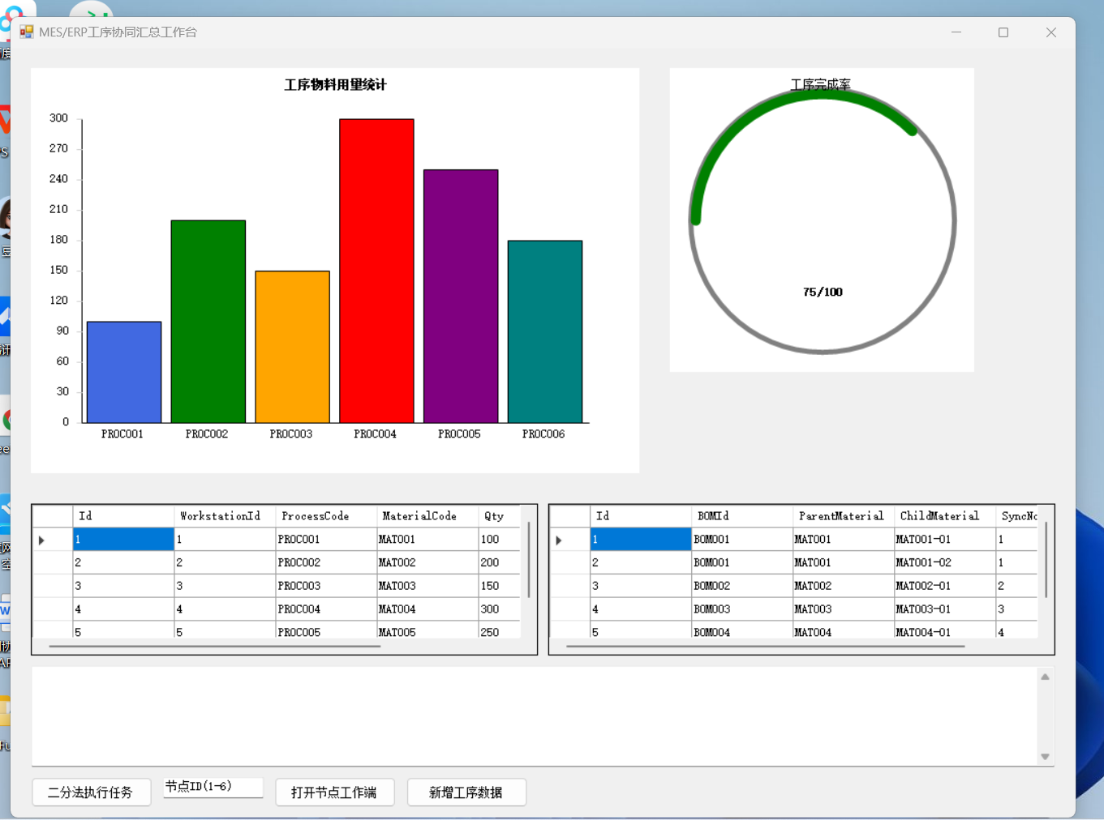Viewport: 1104px width, 820px height.
Task: Select the MAT001 cell in the left table
Action: pyautogui.click(x=427, y=539)
